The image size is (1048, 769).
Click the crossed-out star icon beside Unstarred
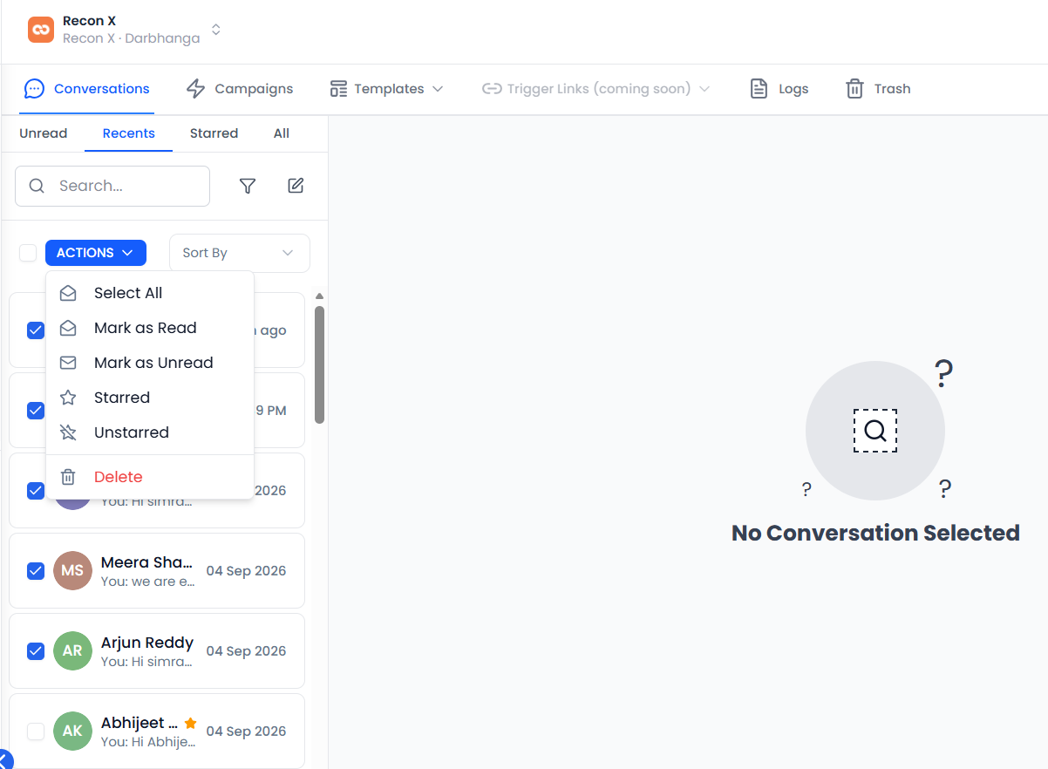click(x=68, y=432)
